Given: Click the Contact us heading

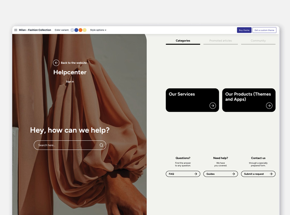Looking at the screenshot, I should (x=258, y=158).
